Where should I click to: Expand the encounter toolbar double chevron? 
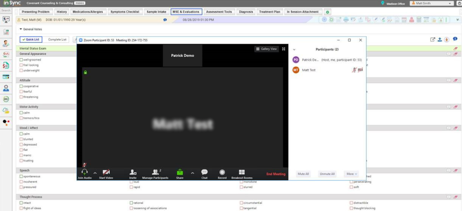[x=457, y=19]
